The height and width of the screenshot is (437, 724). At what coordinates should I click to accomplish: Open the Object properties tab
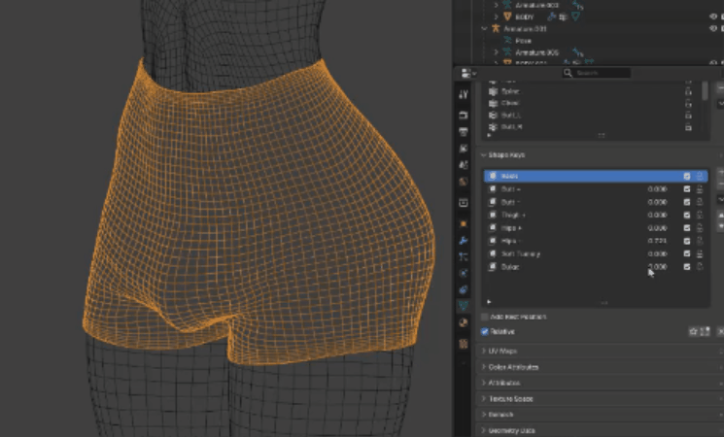464,223
